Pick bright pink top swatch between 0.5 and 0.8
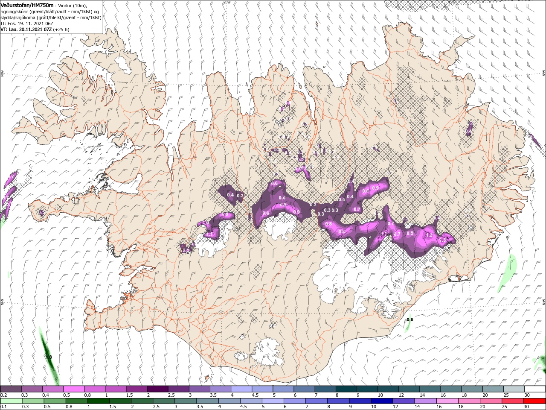The image size is (546, 410). (x=73, y=389)
